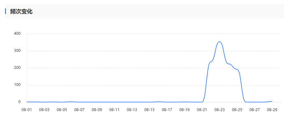Click the 08-15 date label
The image size is (284, 121).
149,110
